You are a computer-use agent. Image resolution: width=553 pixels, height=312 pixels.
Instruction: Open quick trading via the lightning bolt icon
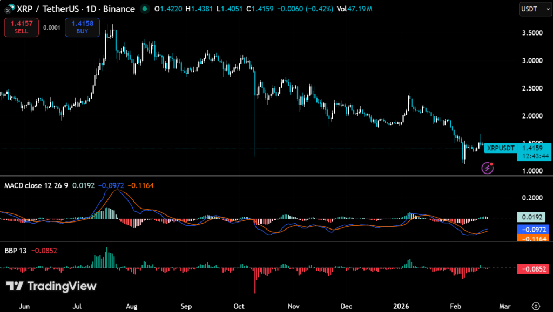(x=487, y=169)
